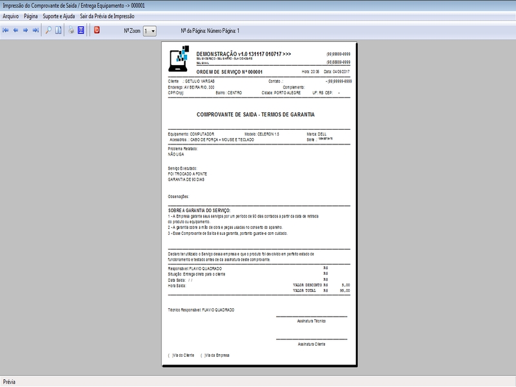Click the magnifying glass zoom icon
516x387 pixels.
(48, 30)
